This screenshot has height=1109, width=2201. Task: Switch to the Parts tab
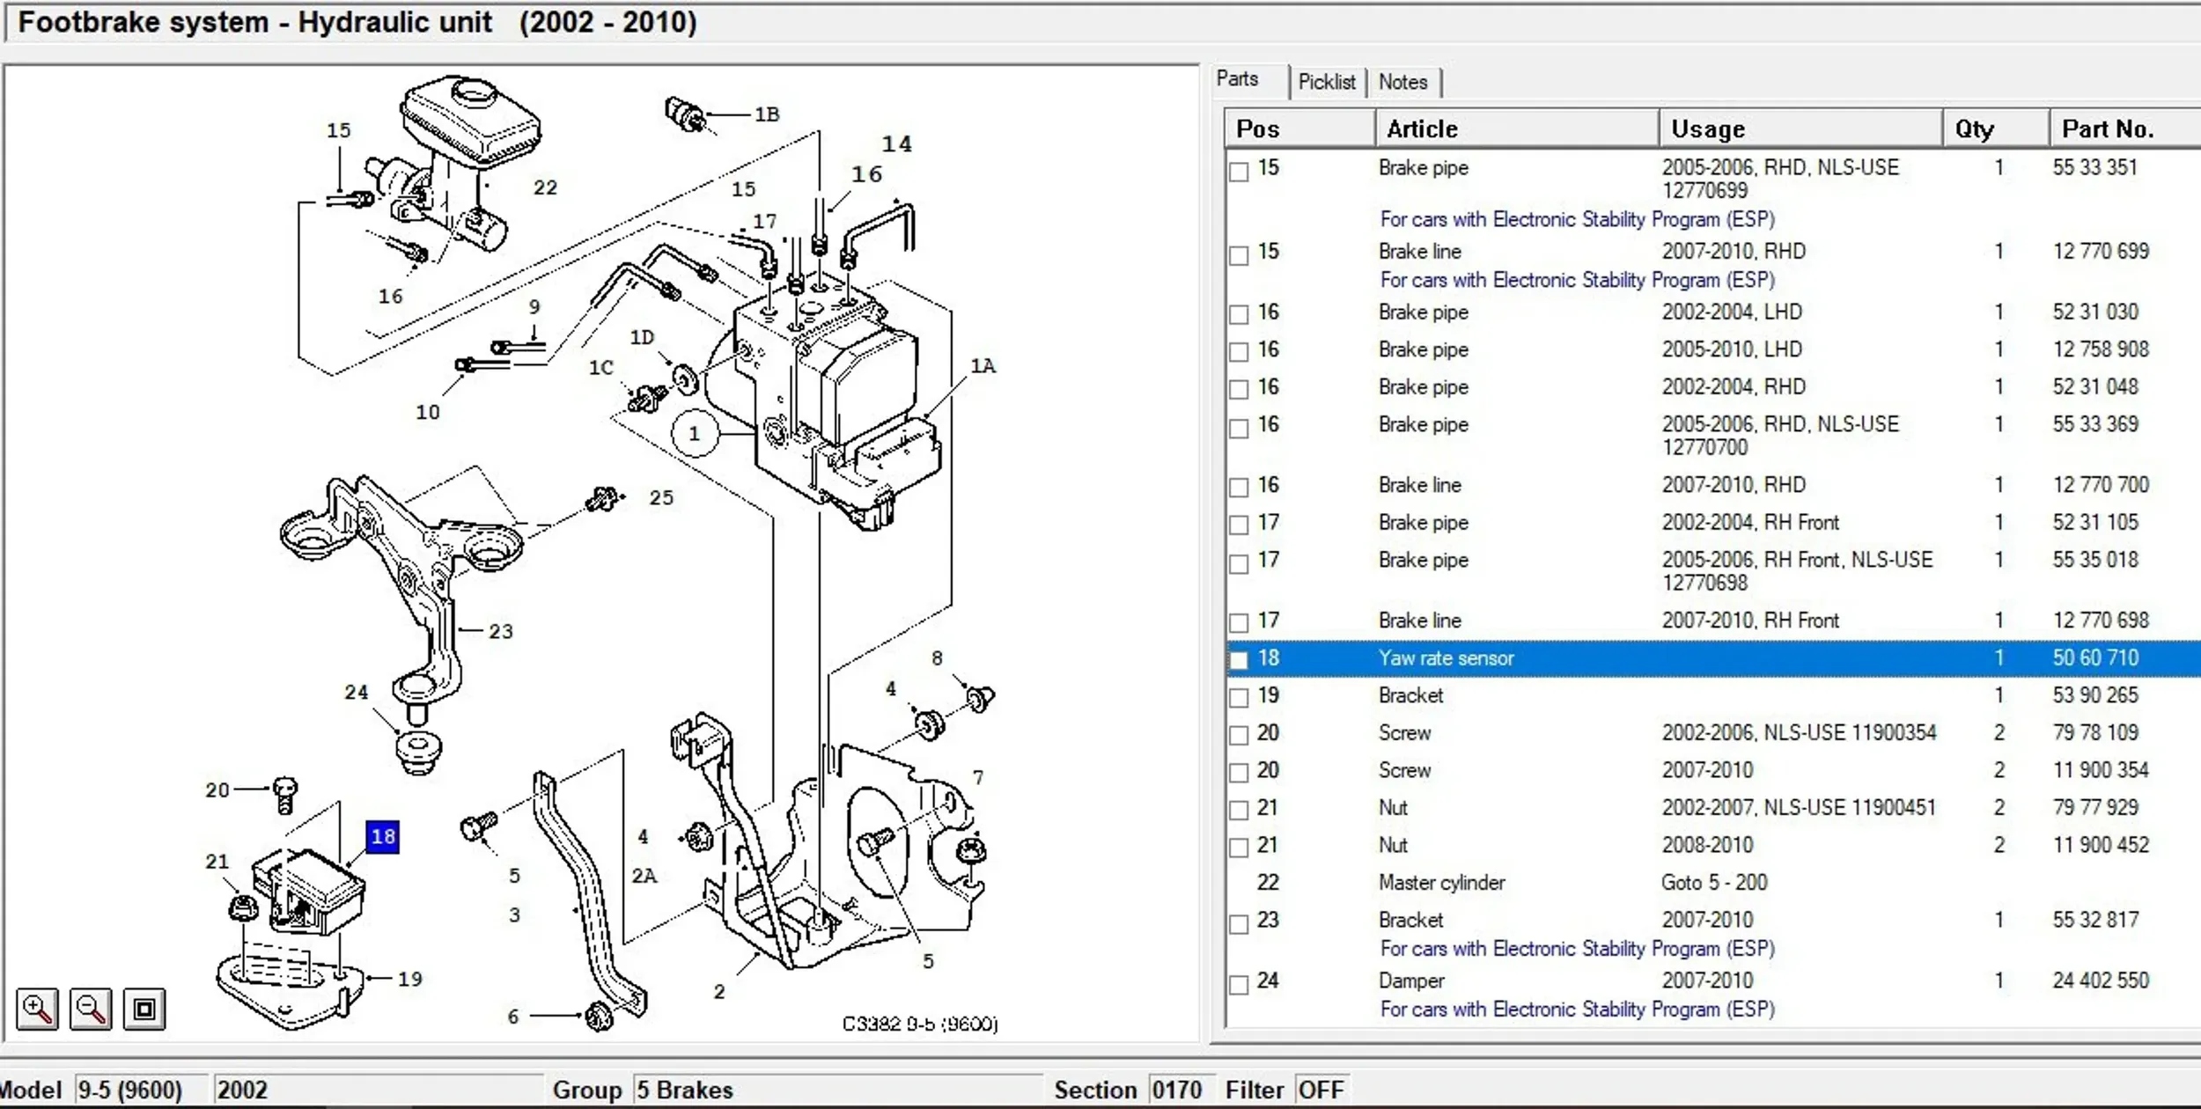click(x=1237, y=79)
